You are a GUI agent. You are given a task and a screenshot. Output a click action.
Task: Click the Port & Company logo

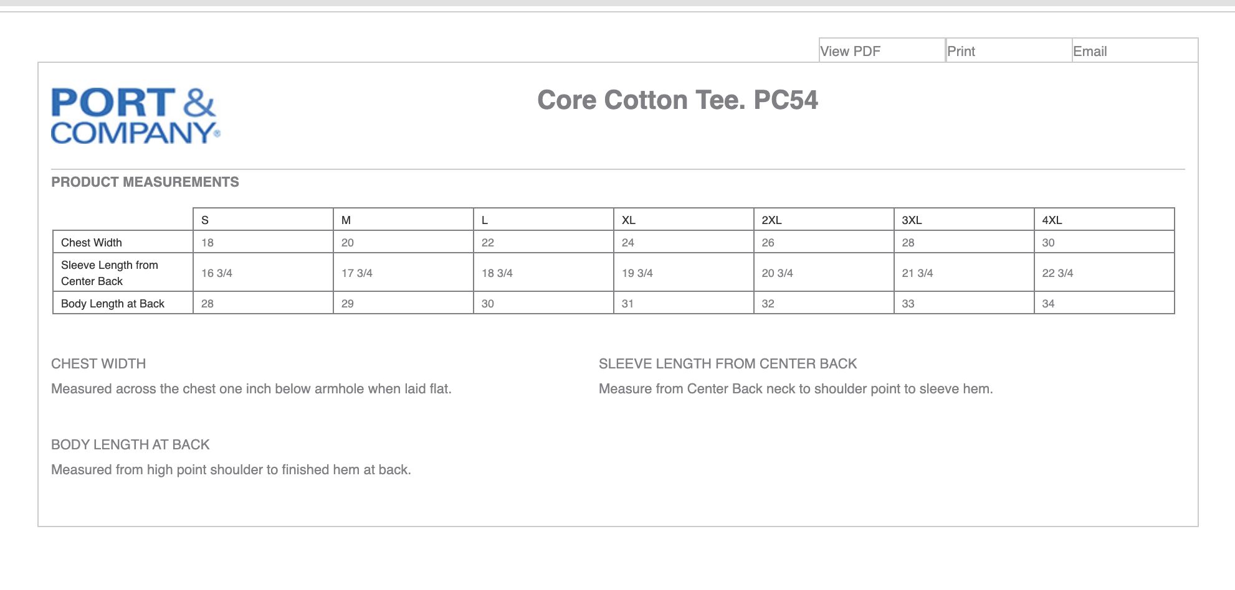pyautogui.click(x=136, y=116)
